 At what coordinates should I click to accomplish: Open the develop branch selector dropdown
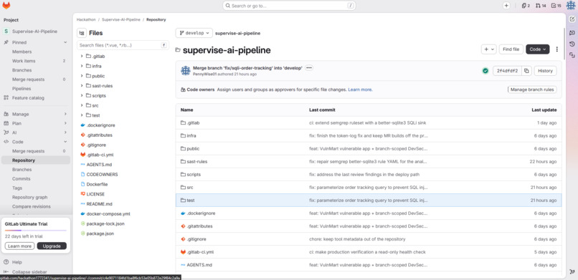pyautogui.click(x=194, y=33)
